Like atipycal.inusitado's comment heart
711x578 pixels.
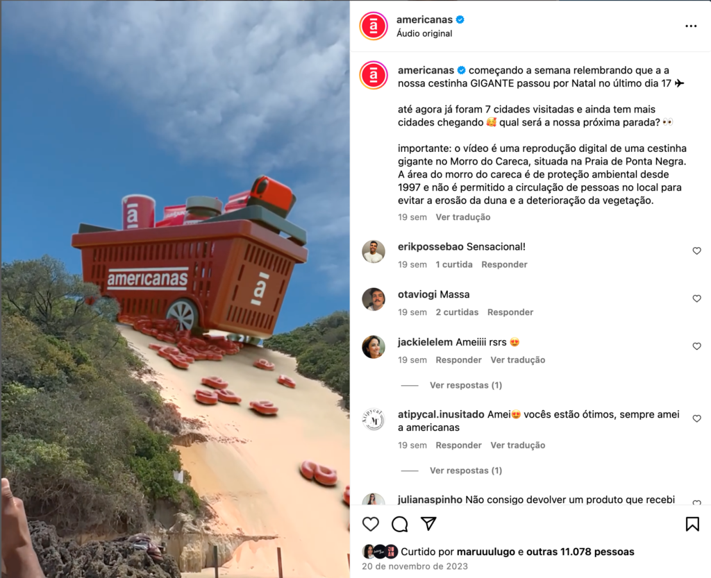[x=697, y=418]
